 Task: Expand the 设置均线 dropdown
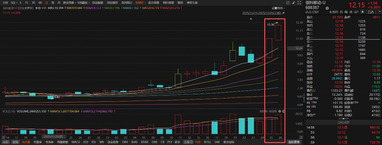[278, 8]
